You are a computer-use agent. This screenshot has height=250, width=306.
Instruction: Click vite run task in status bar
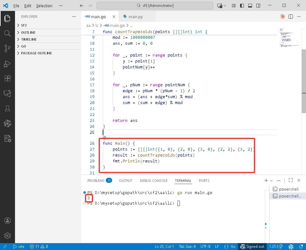(19, 247)
